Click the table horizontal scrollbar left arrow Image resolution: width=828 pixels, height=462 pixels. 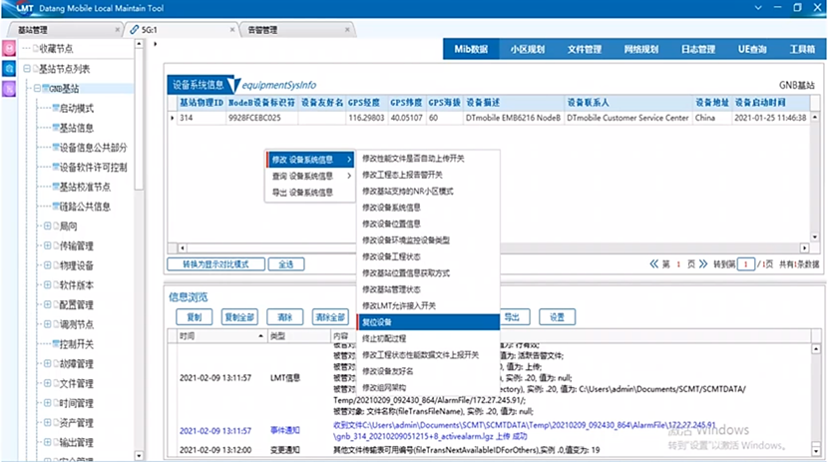pyautogui.click(x=183, y=247)
